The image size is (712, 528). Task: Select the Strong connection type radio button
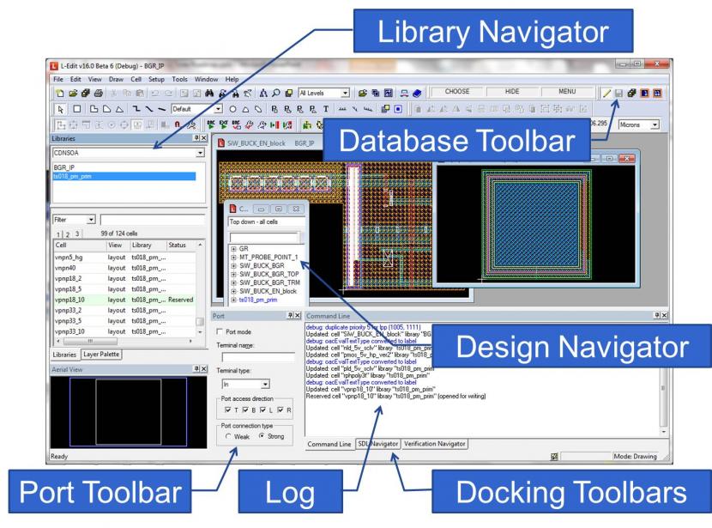pos(262,436)
